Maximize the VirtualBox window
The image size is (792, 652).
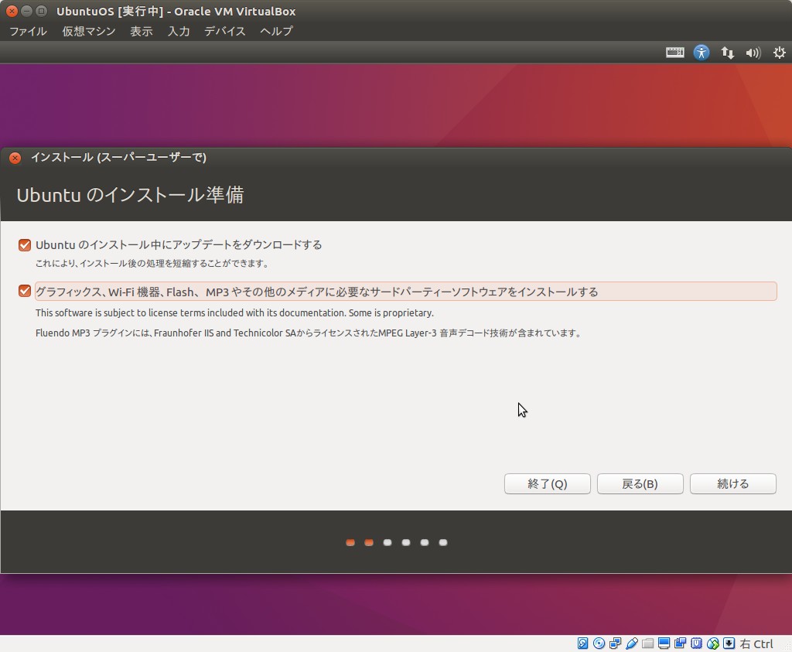click(42, 11)
